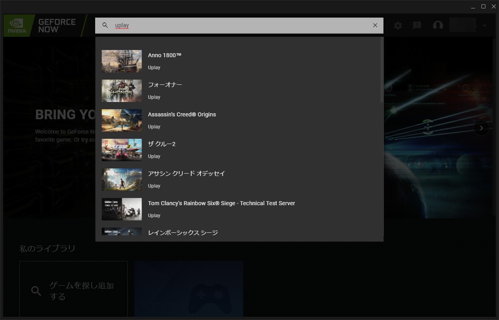Open the feedback notification icon
The image size is (499, 320).
(417, 26)
